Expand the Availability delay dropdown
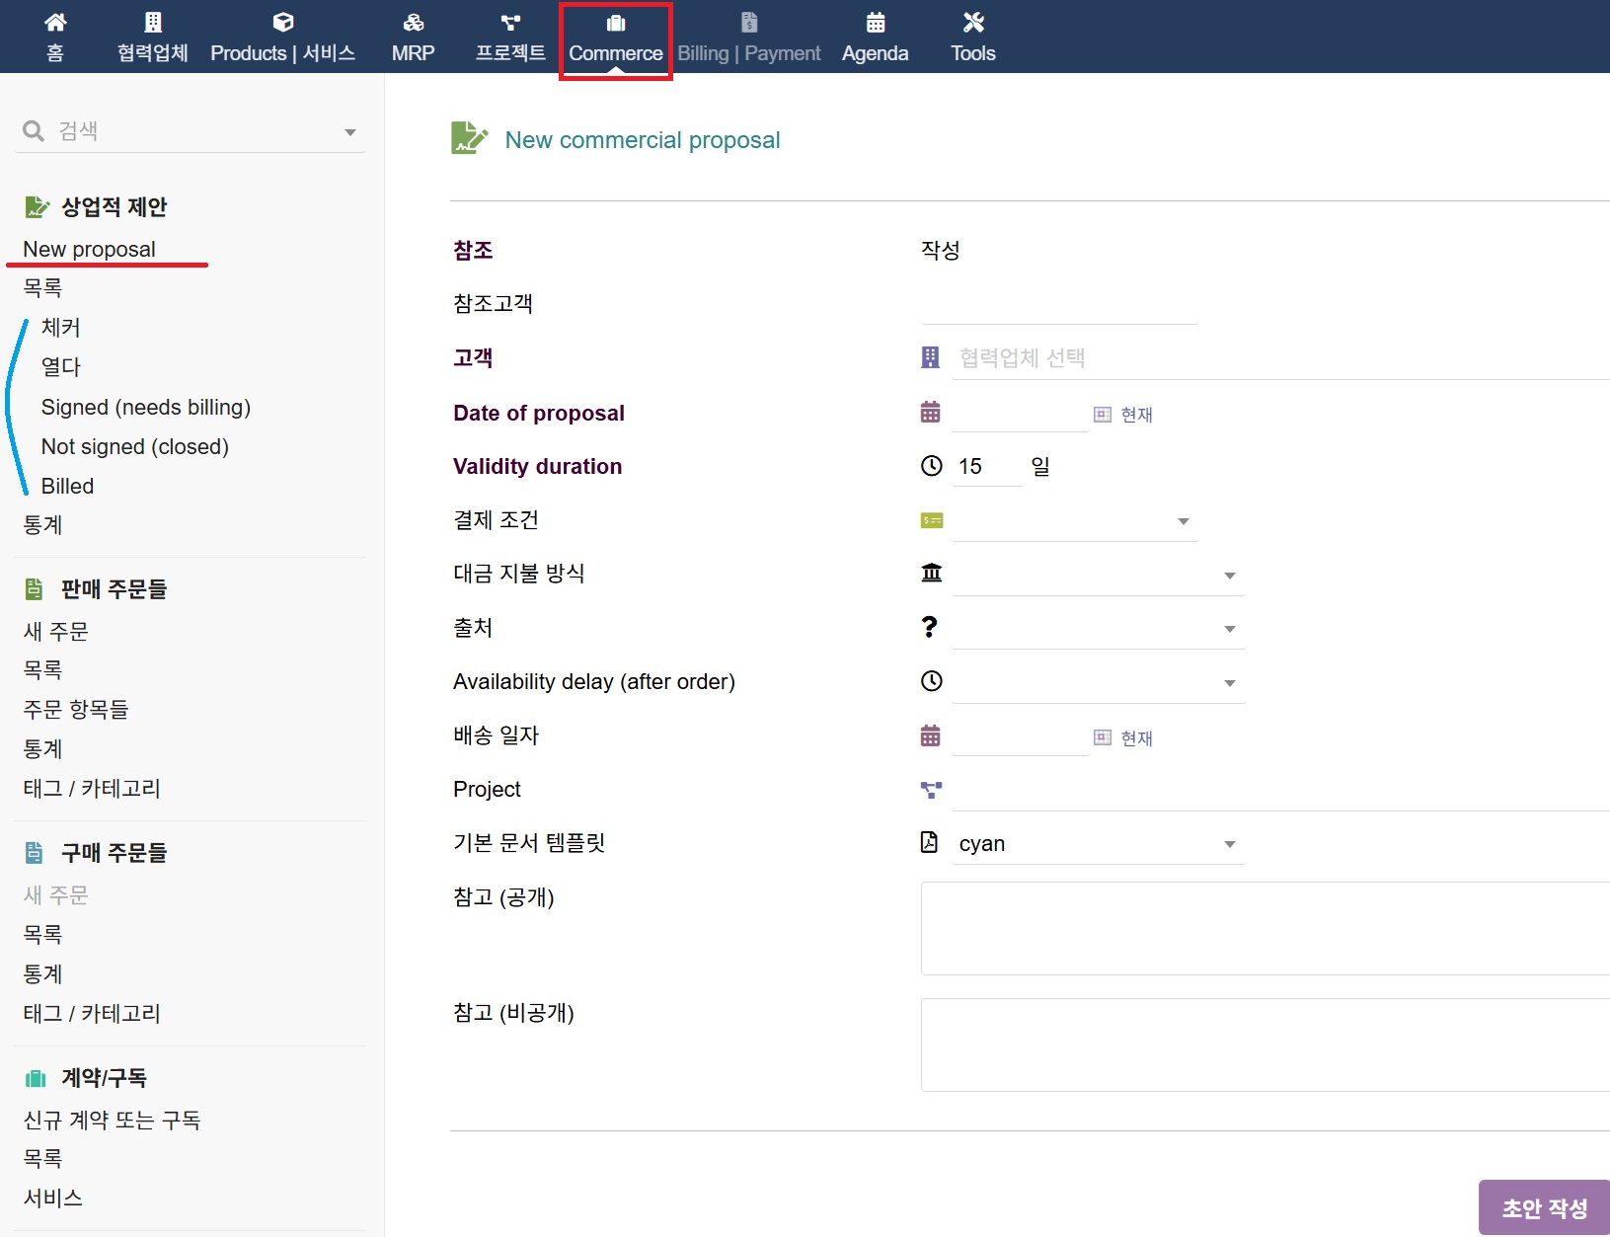The height and width of the screenshot is (1237, 1610). pyautogui.click(x=1097, y=683)
